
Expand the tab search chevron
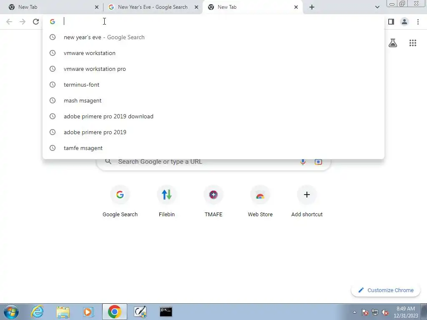coord(377,7)
